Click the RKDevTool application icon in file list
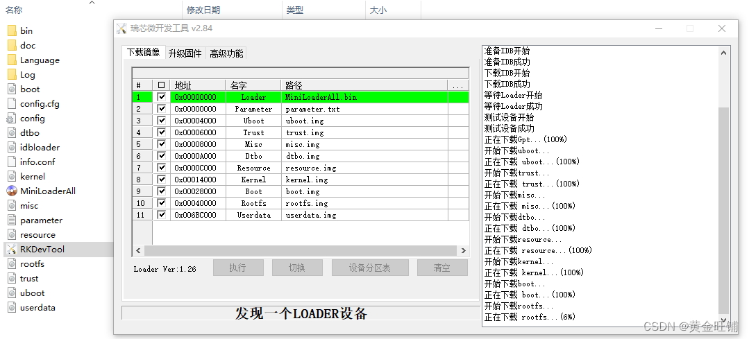This screenshot has height=339, width=749. pos(11,249)
